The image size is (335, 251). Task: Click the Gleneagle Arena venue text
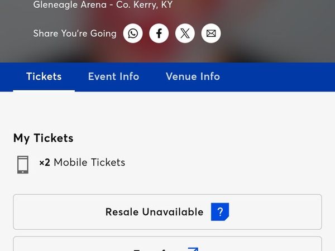click(x=103, y=5)
